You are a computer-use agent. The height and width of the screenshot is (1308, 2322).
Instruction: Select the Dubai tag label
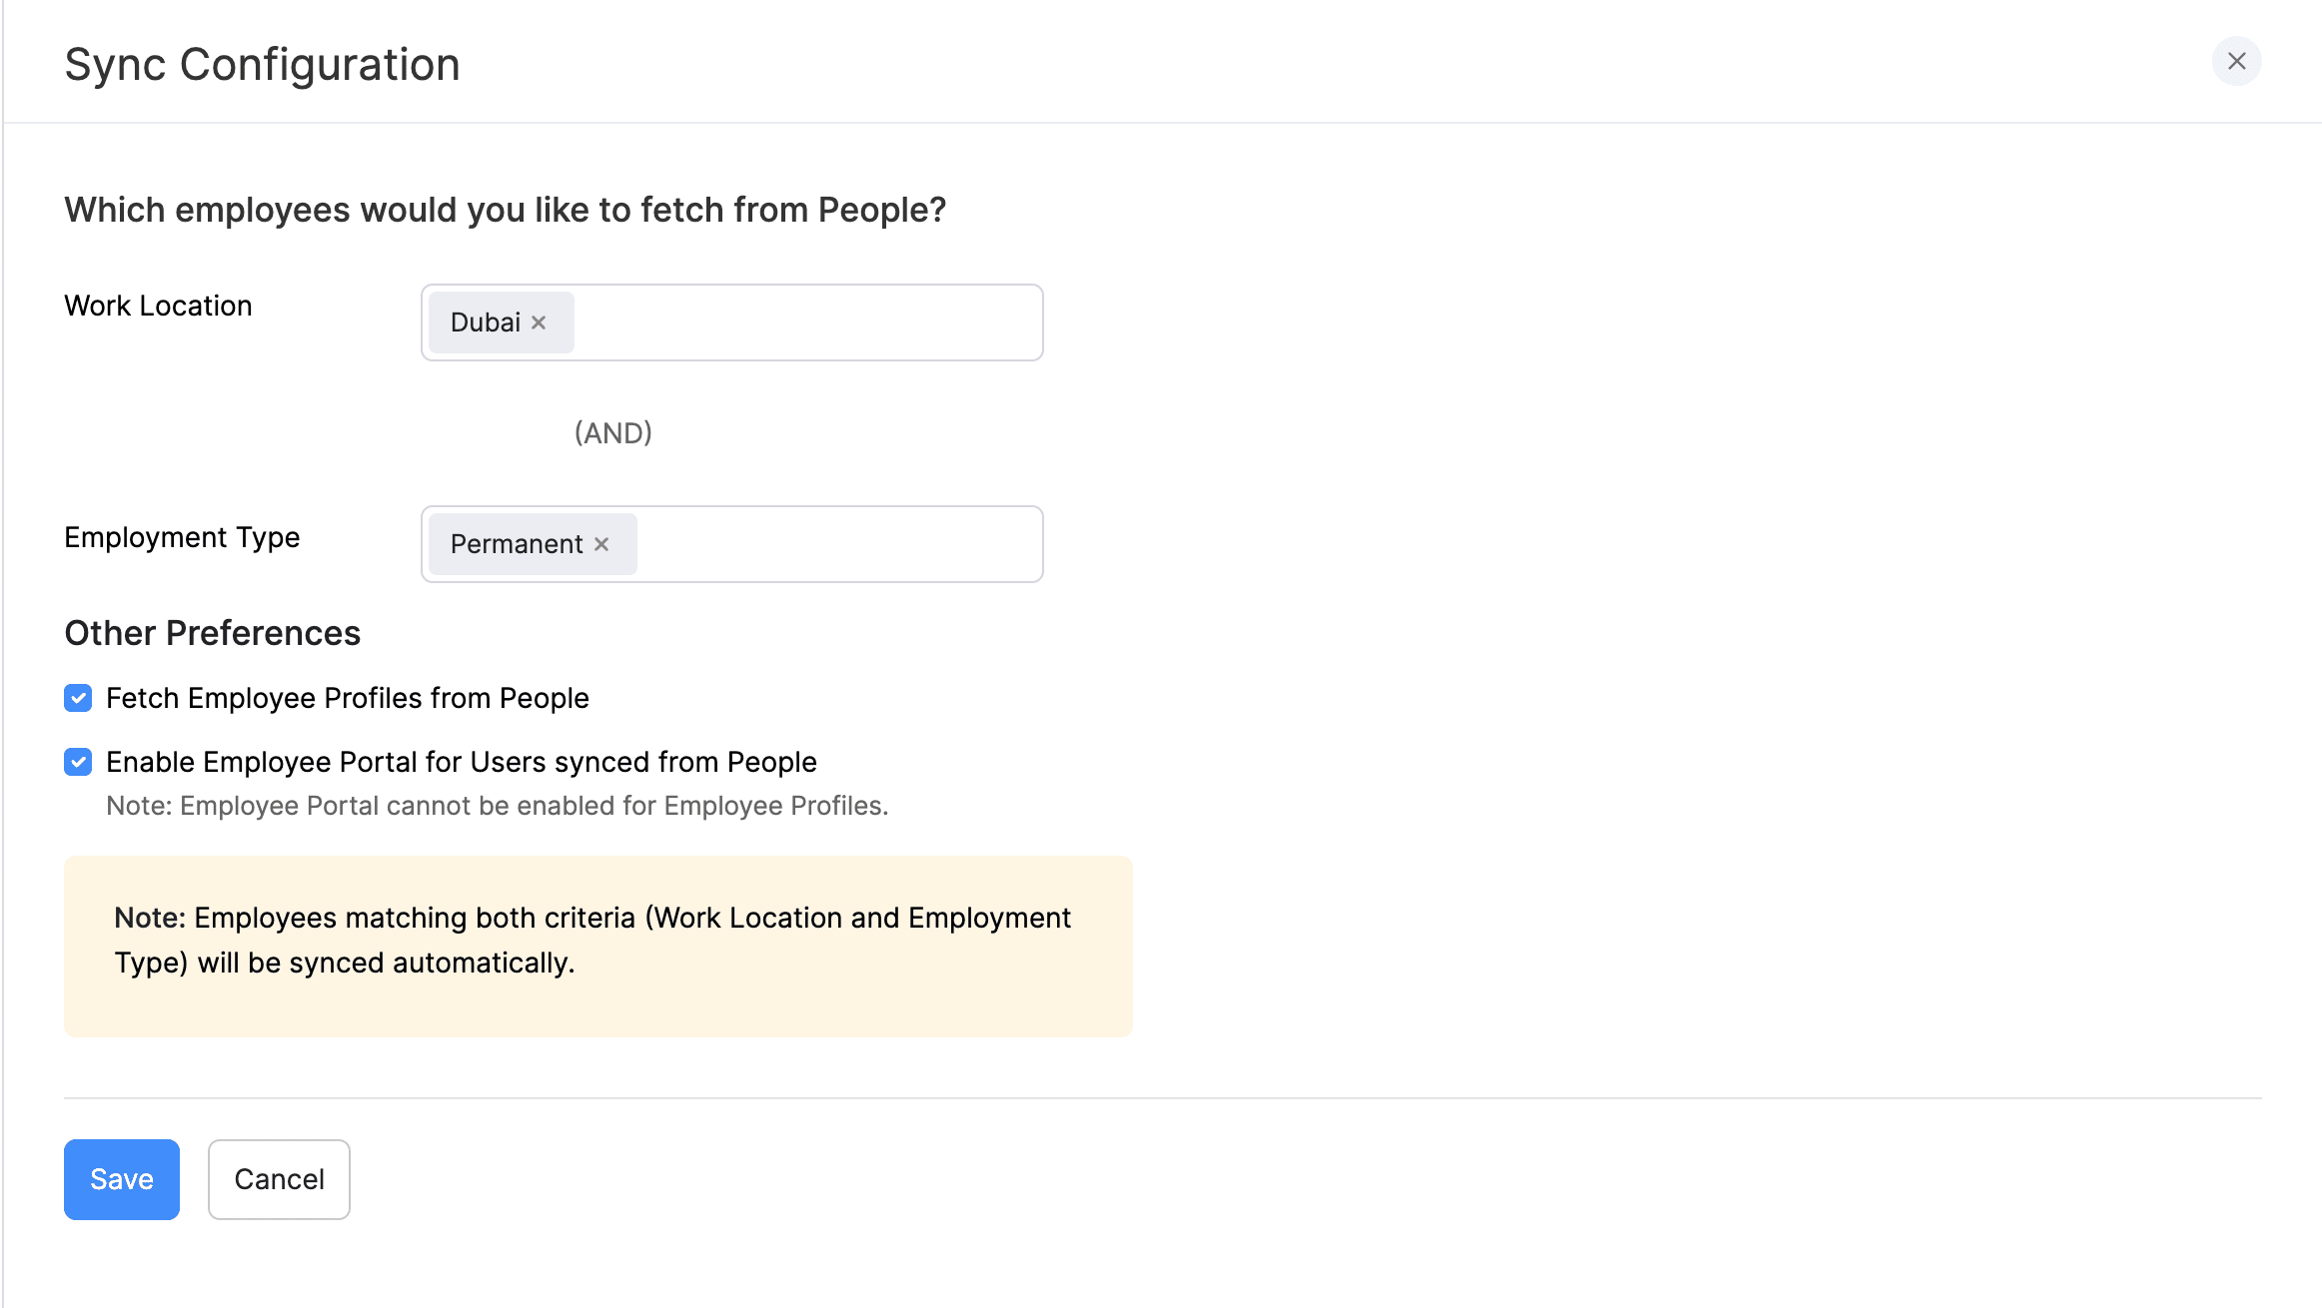(486, 322)
